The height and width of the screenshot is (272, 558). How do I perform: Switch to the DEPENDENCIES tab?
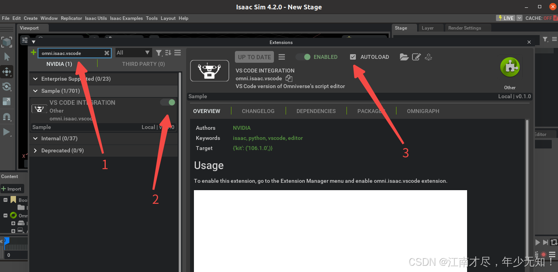pos(316,111)
